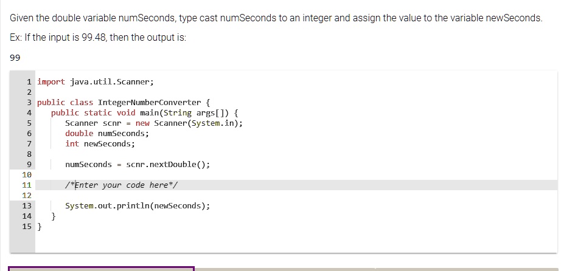Click line number 10 in the gutter
561x271 pixels.
(27, 175)
